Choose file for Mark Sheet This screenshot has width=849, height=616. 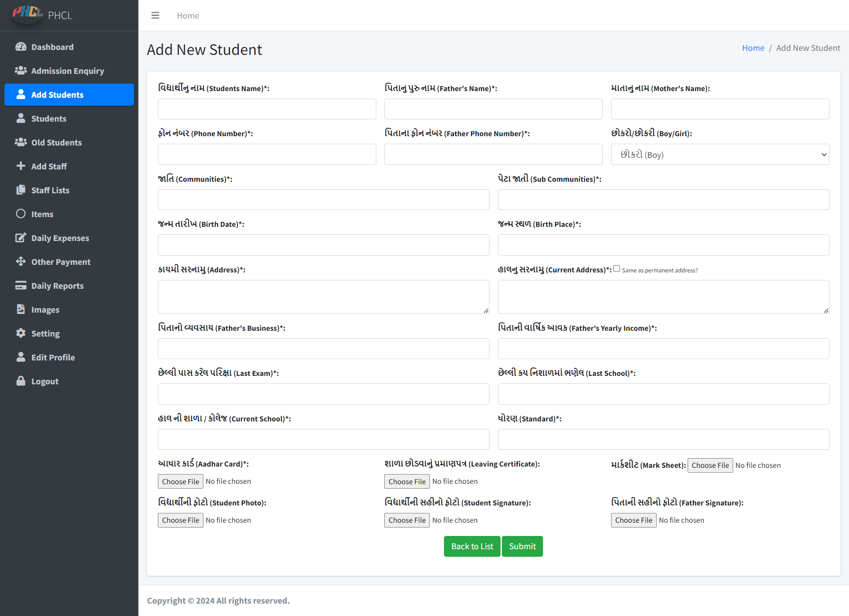710,465
